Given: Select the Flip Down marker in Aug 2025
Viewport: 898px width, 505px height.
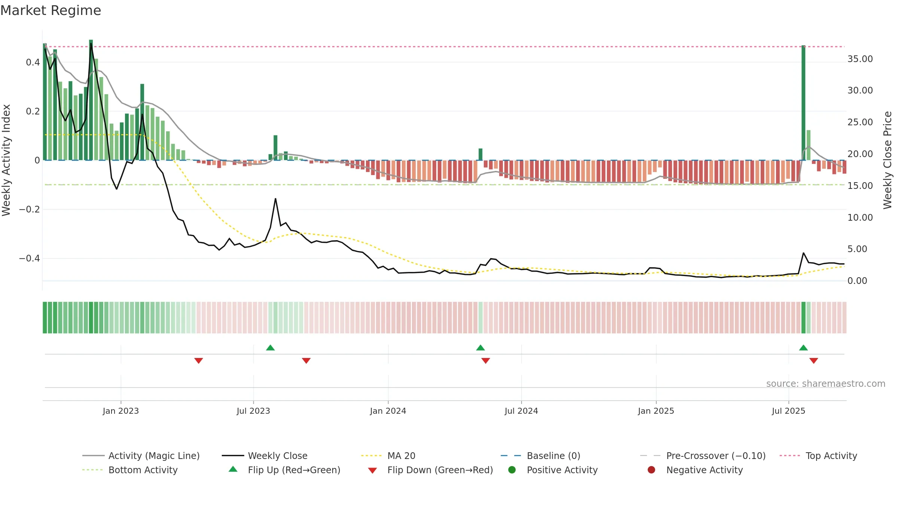Looking at the screenshot, I should point(813,361).
